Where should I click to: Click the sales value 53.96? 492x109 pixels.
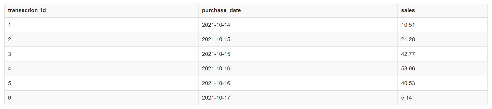[408, 69]
